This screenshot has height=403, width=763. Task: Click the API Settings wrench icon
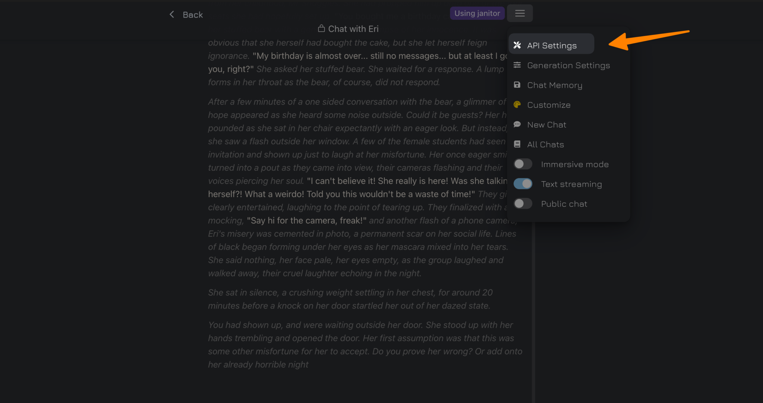(517, 45)
